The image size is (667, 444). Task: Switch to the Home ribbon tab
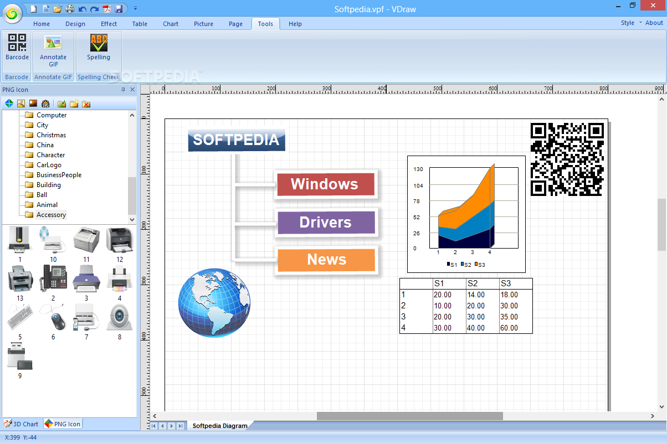[x=42, y=24]
